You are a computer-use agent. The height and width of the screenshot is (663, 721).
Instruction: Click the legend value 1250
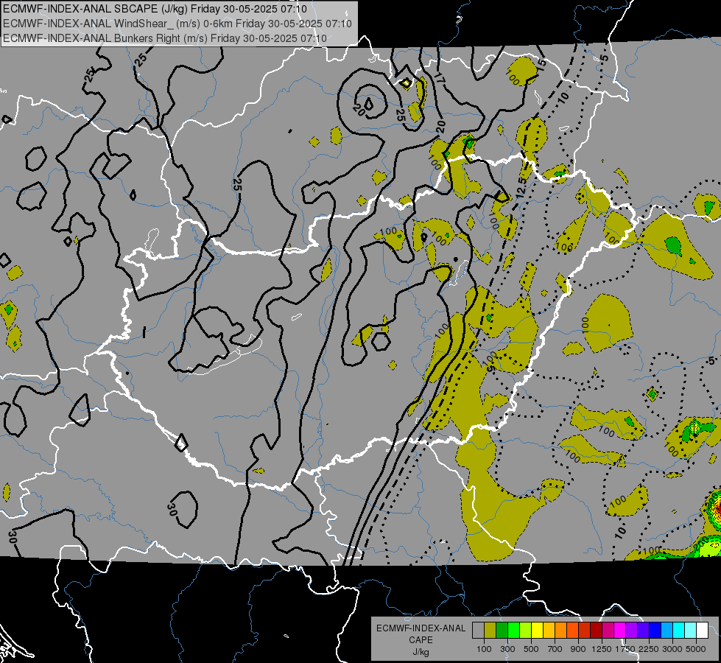(x=602, y=649)
